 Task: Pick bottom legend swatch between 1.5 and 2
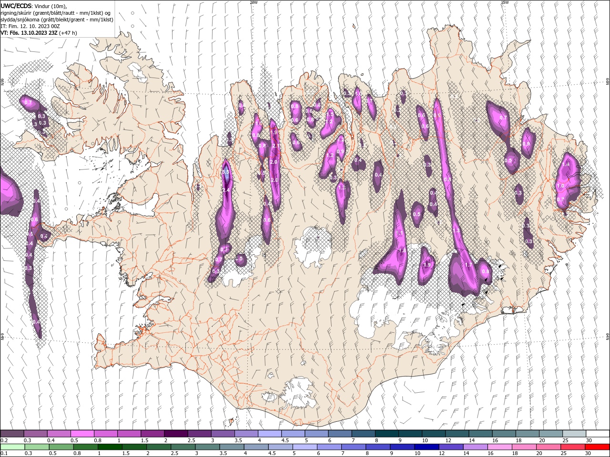point(134,447)
